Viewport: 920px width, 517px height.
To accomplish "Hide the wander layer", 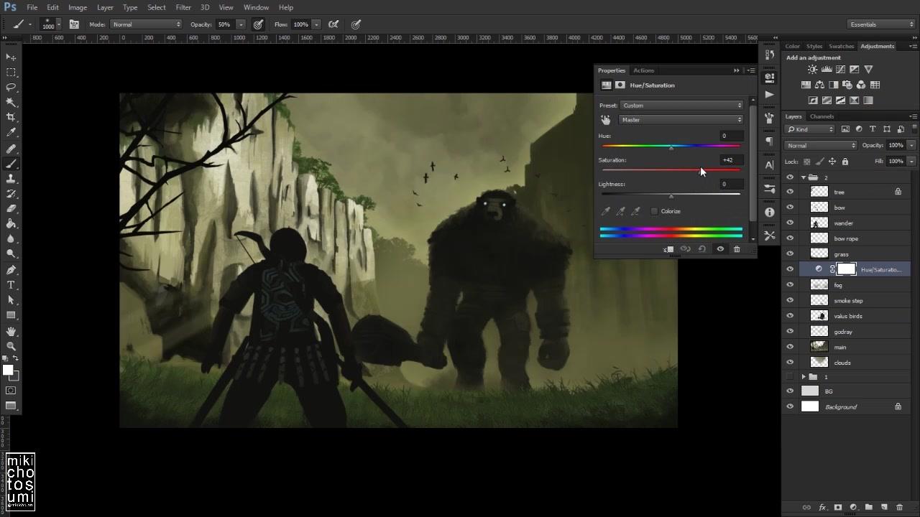I will (790, 223).
